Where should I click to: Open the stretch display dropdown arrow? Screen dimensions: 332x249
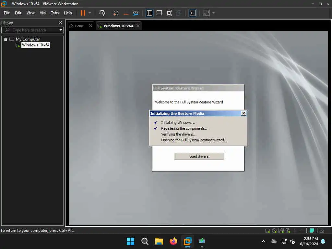click(213, 13)
